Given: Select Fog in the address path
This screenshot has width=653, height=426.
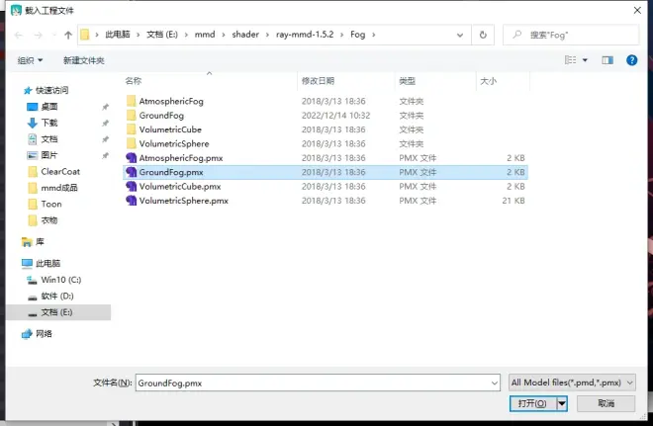Looking at the screenshot, I should click(x=358, y=35).
